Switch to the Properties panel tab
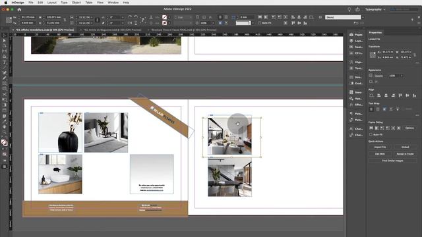This screenshot has width=422, height=237. click(375, 32)
